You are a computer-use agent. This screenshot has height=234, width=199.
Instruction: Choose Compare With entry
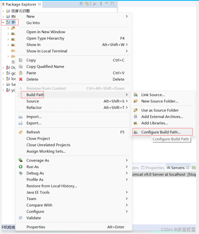click(74, 205)
